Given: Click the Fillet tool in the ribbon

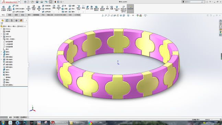Looking at the screenshot, I should [x=54, y=7].
